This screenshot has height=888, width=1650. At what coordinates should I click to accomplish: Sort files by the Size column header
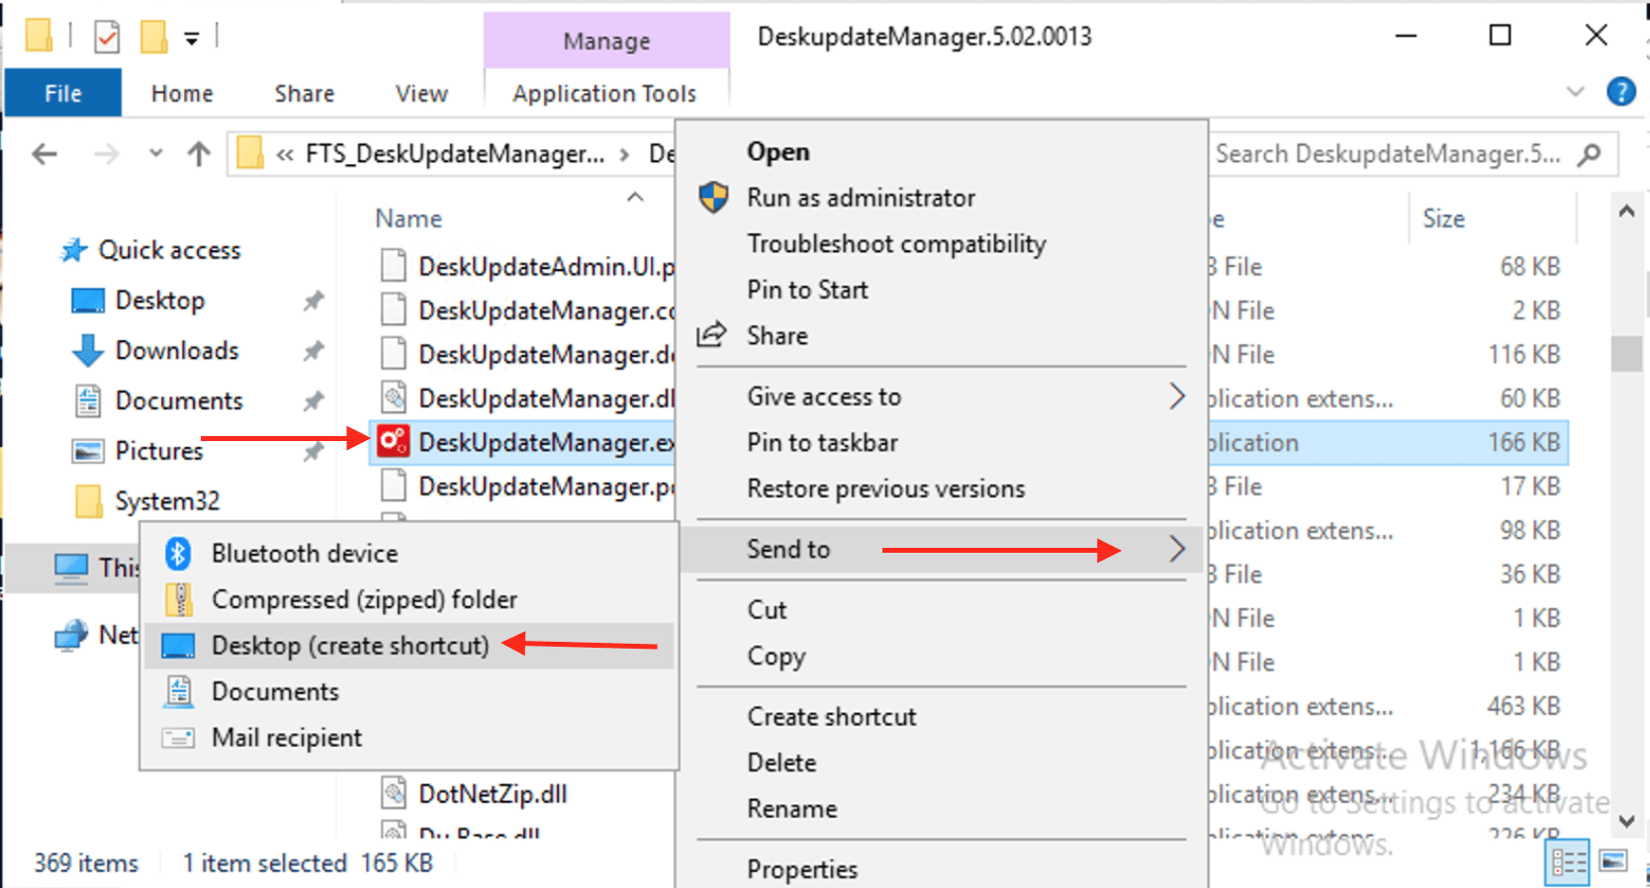[x=1443, y=219]
